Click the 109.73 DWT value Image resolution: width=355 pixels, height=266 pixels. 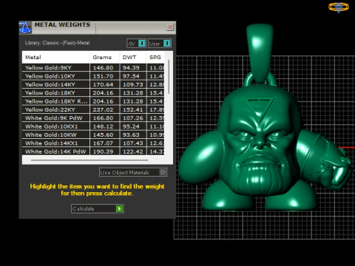pyautogui.click(x=133, y=84)
